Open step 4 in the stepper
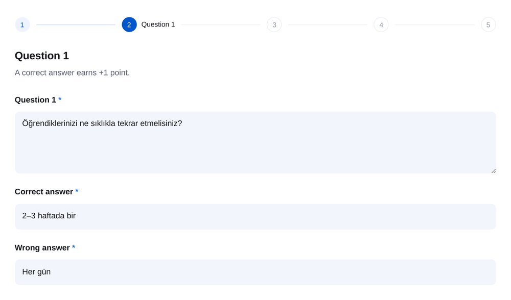Image resolution: width=511 pixels, height=300 pixels. coord(381,24)
